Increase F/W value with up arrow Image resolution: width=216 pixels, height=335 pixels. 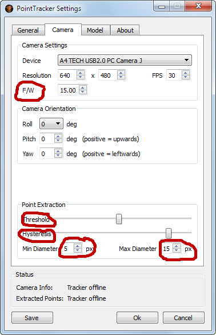83,88
